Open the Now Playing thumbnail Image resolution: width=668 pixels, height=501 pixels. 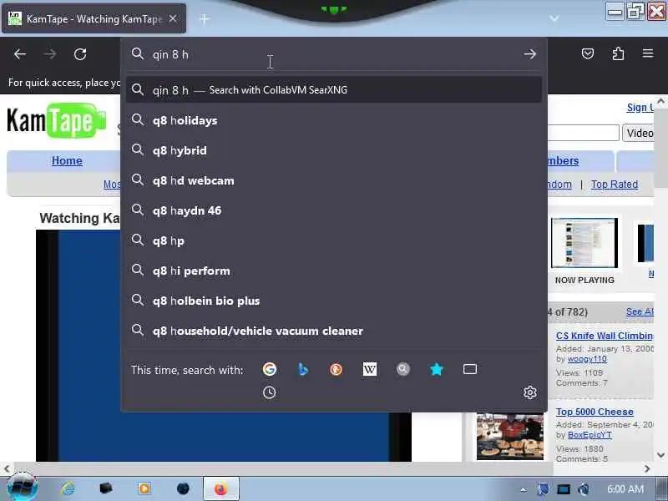click(x=584, y=243)
